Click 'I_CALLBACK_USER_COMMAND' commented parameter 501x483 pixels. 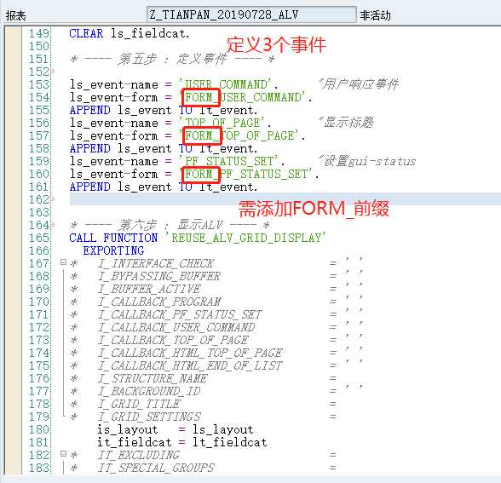176,327
